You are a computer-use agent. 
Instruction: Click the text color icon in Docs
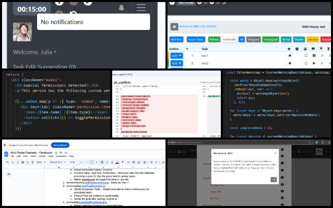tap(117, 162)
